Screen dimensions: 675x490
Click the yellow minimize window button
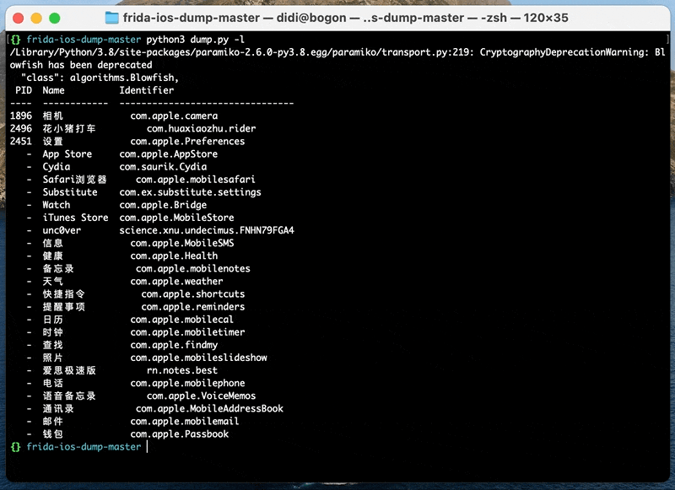36,18
